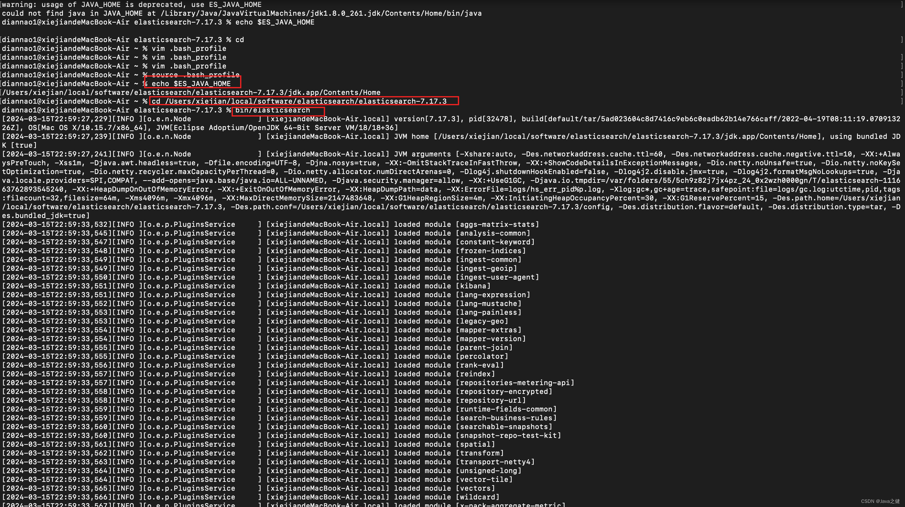Viewport: 905px width, 507px height.
Task: Click the ES_JAVA_HOME deprecation warning line
Action: [132, 5]
